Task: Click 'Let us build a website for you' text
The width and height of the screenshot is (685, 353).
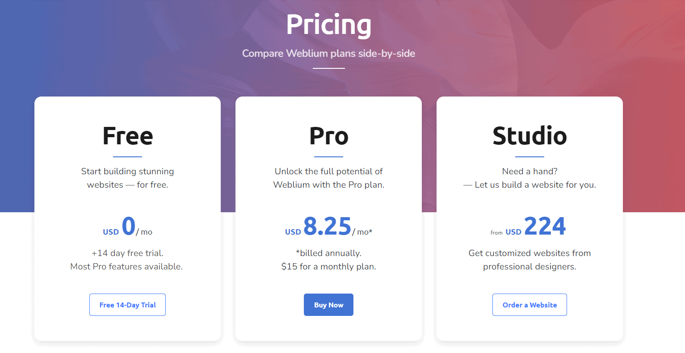Action: pyautogui.click(x=535, y=185)
